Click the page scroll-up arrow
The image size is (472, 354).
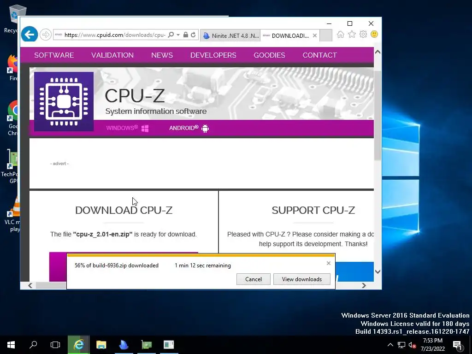click(x=378, y=52)
